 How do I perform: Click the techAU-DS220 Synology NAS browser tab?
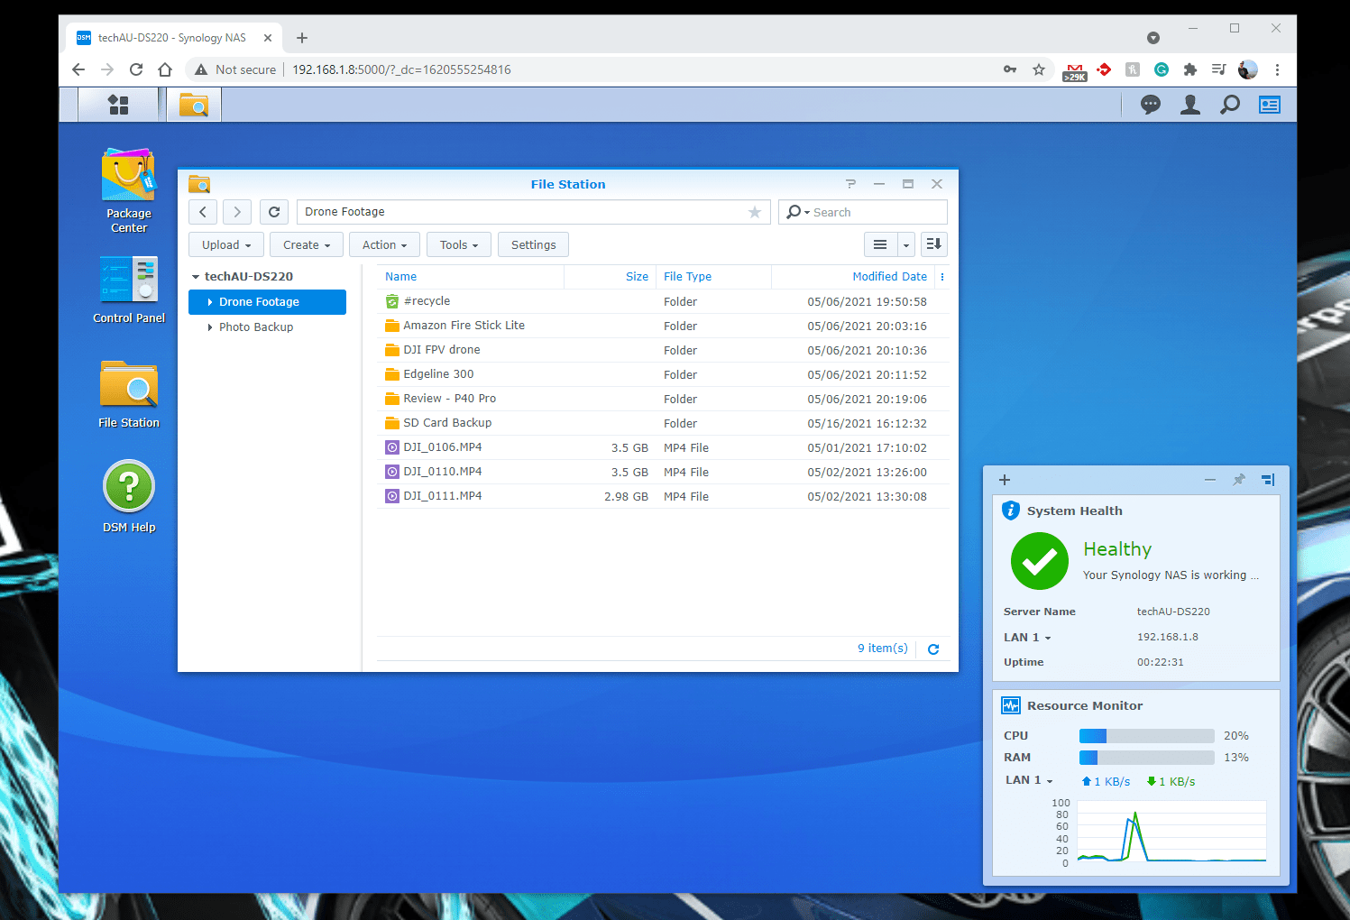[174, 38]
